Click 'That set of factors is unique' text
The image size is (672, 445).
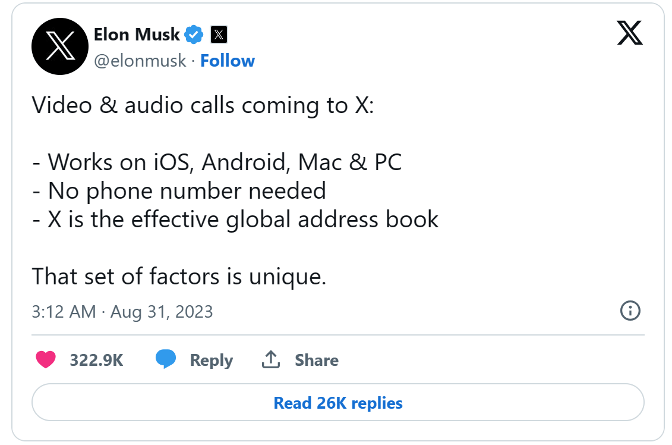click(179, 276)
